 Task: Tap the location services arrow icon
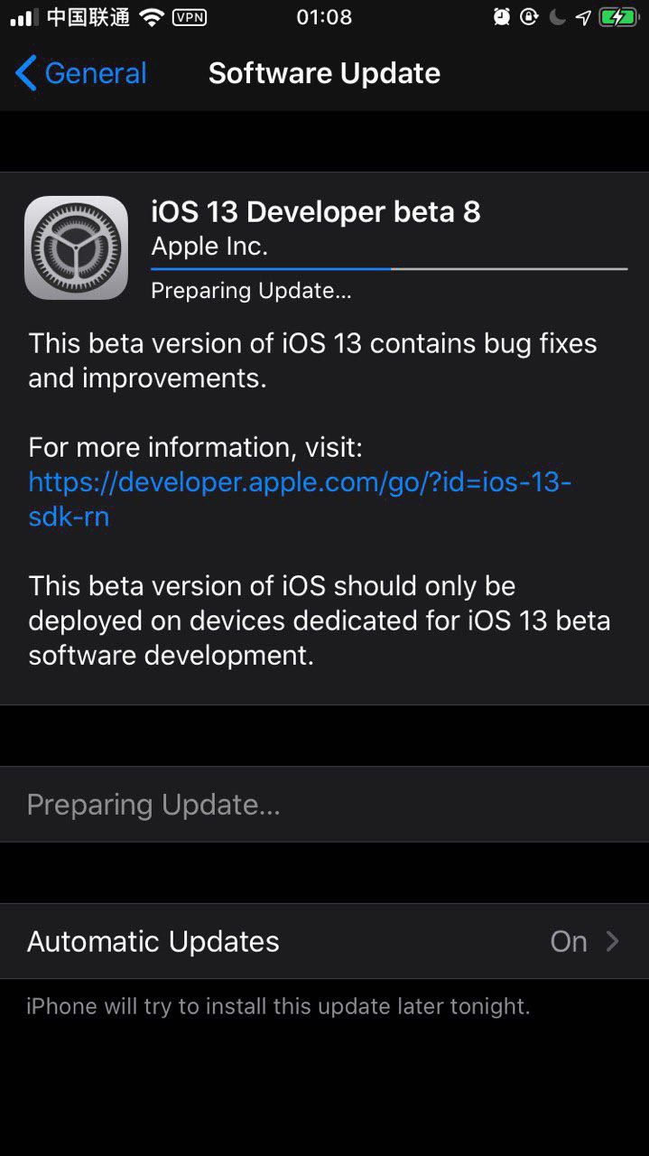pyautogui.click(x=583, y=17)
